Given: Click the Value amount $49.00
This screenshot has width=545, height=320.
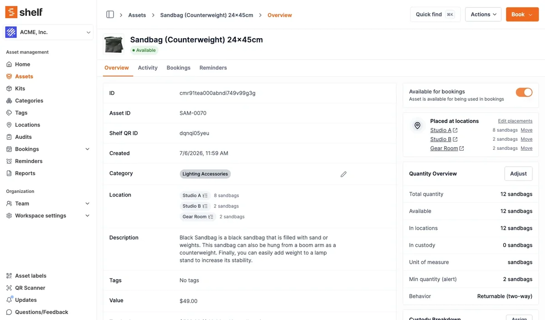Looking at the screenshot, I should tap(188, 301).
